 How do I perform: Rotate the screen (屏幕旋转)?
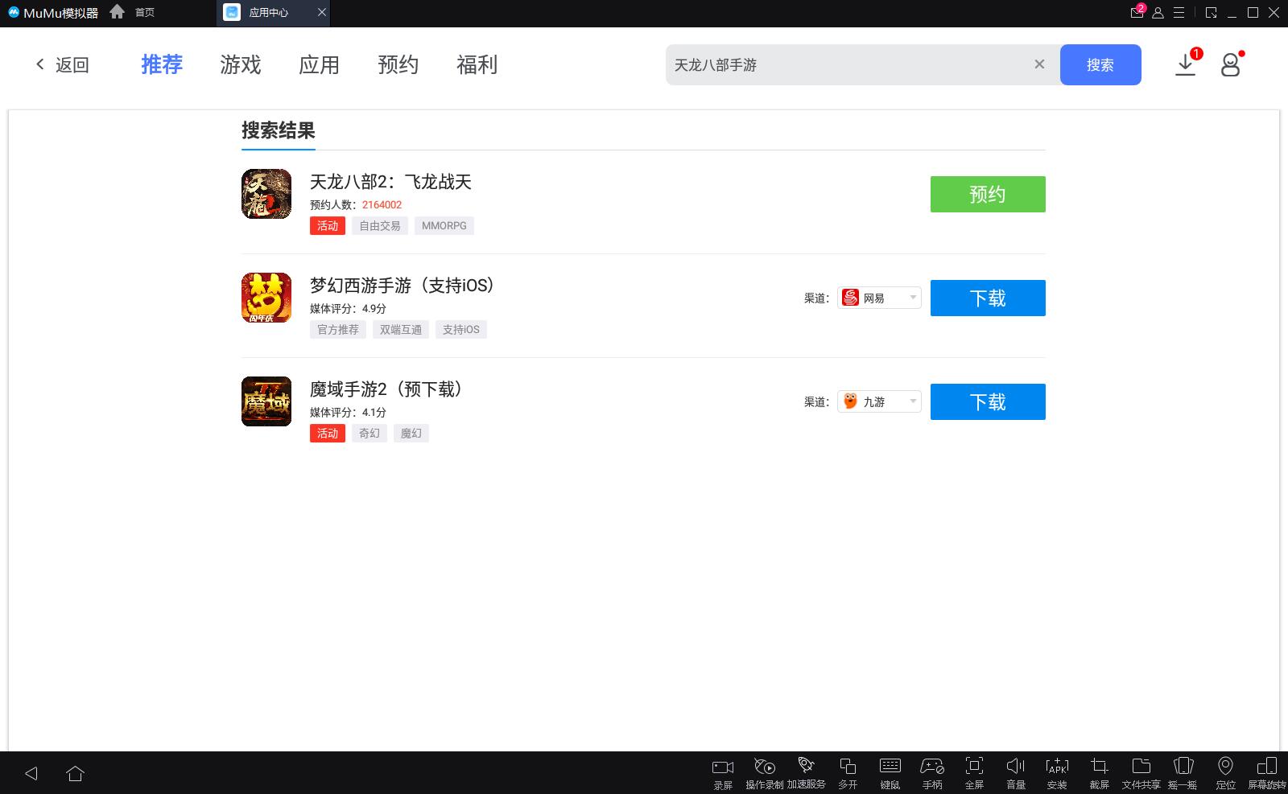click(1267, 774)
